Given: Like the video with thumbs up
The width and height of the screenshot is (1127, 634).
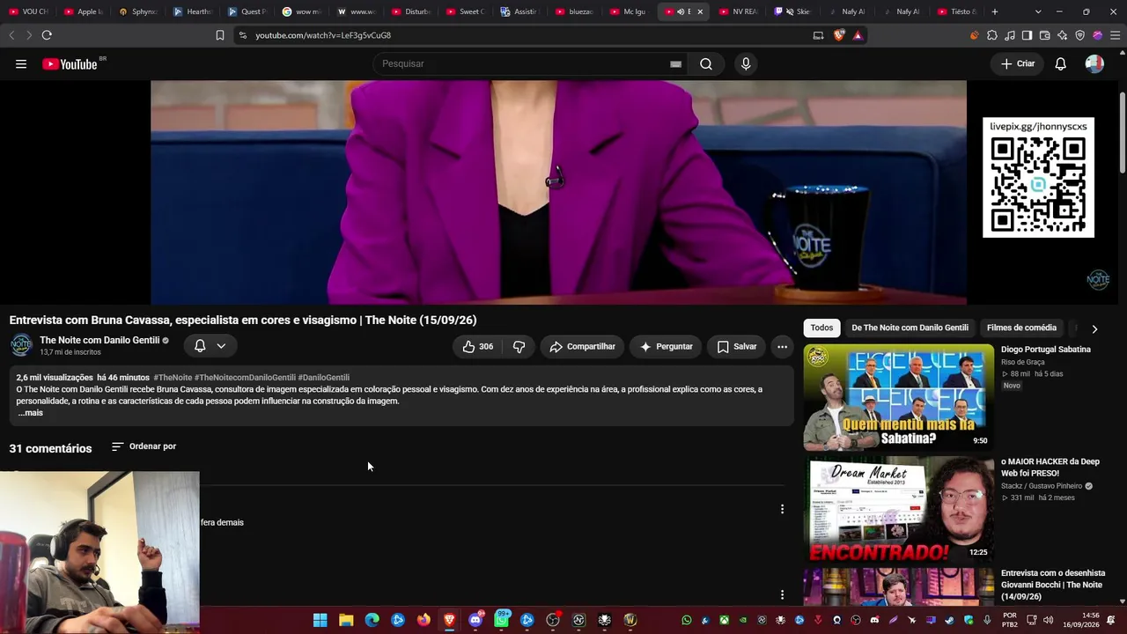Looking at the screenshot, I should click(x=478, y=347).
